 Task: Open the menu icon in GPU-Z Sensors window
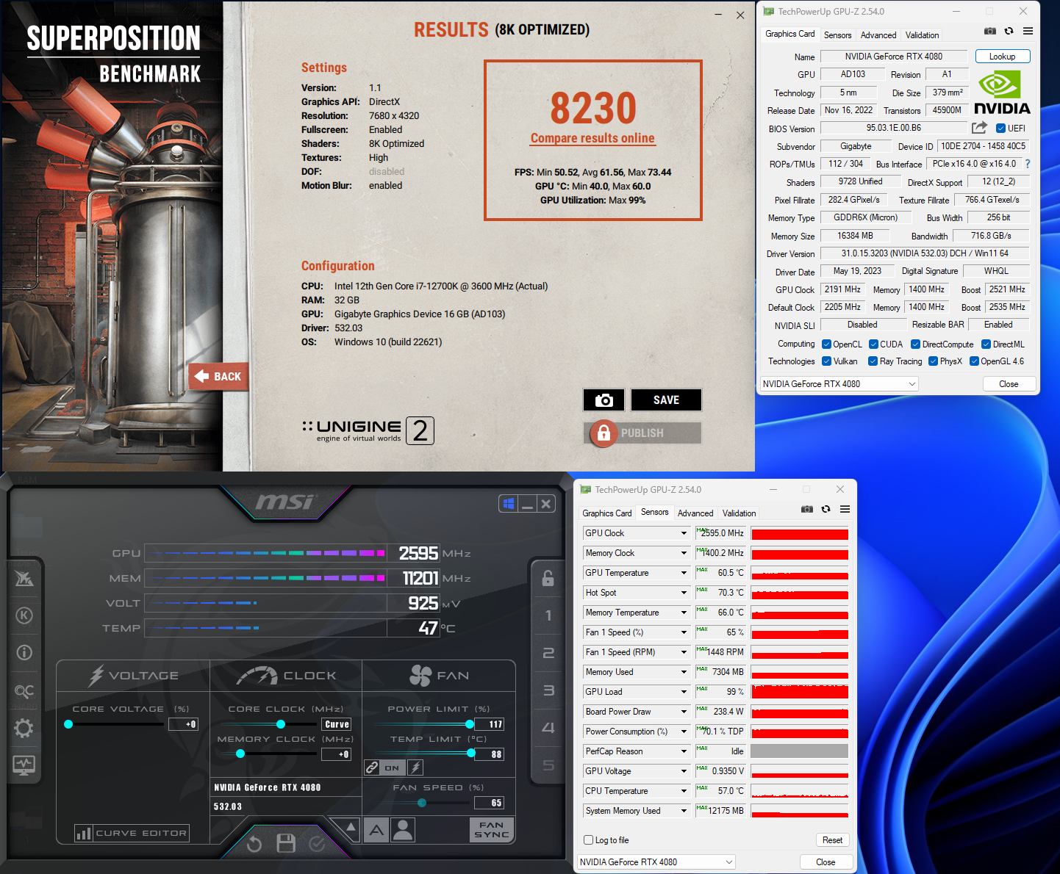(x=845, y=509)
